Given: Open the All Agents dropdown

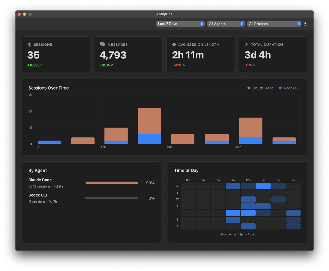Looking at the screenshot, I should tap(226, 24).
